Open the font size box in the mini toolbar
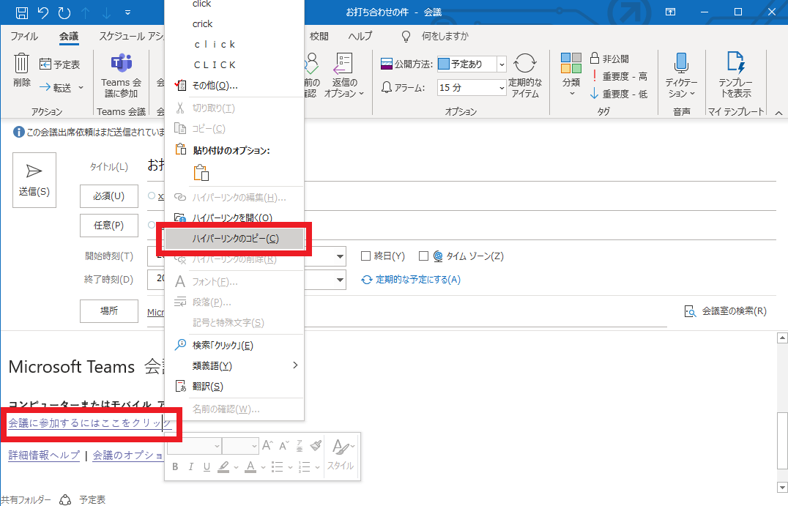 (x=240, y=446)
